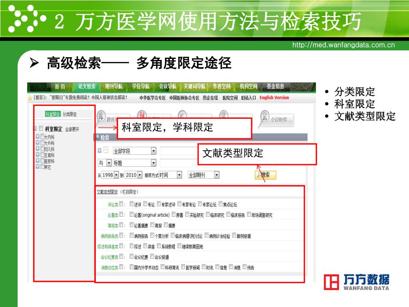Open the 期刊导航 tab
Image resolution: width=409 pixels, height=307 pixels.
[114, 86]
